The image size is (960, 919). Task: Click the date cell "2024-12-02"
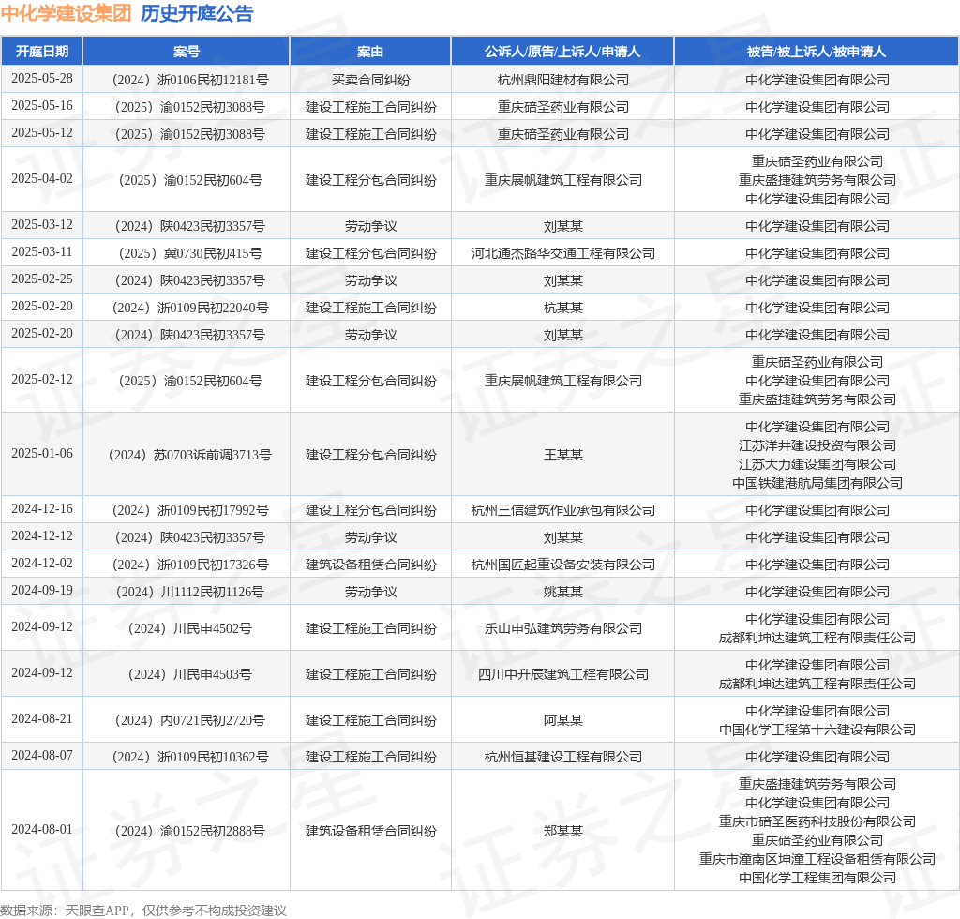tap(41, 563)
